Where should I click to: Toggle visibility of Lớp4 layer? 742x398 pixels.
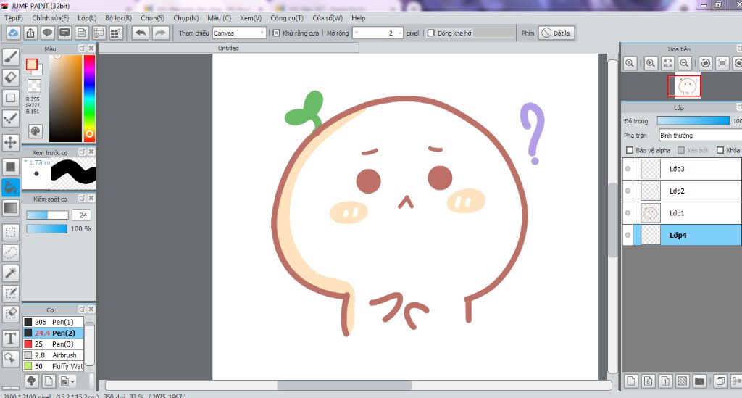[x=628, y=235]
